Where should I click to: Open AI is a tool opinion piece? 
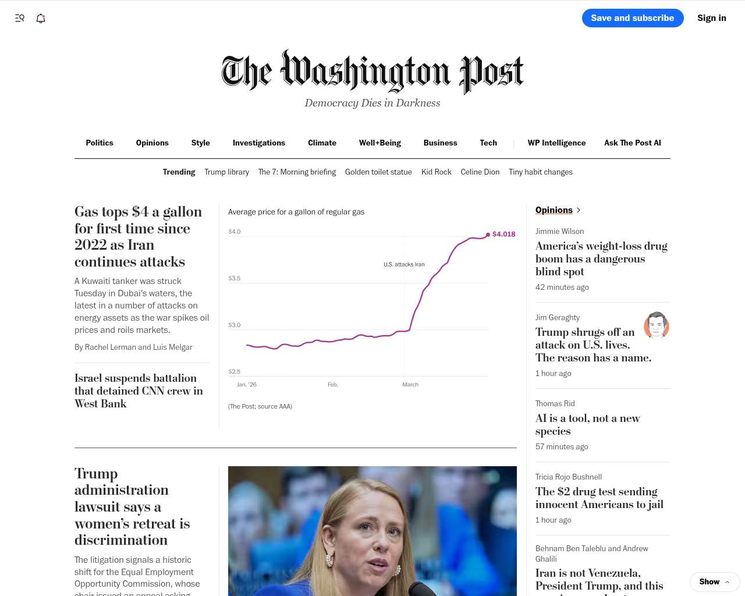[587, 424]
